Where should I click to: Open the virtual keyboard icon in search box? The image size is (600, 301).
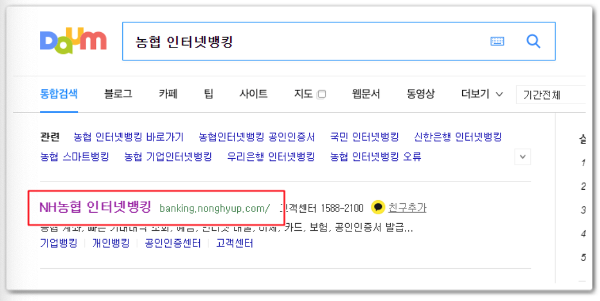[x=497, y=41]
